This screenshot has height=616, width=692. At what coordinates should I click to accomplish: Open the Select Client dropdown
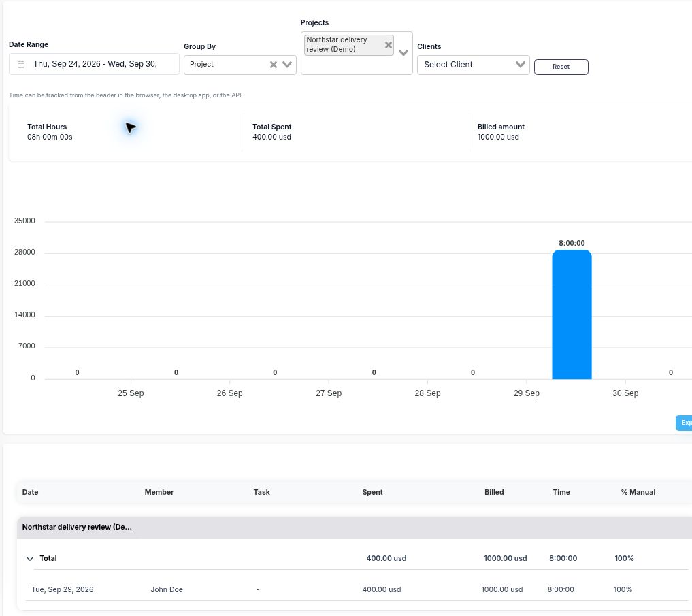(x=473, y=65)
